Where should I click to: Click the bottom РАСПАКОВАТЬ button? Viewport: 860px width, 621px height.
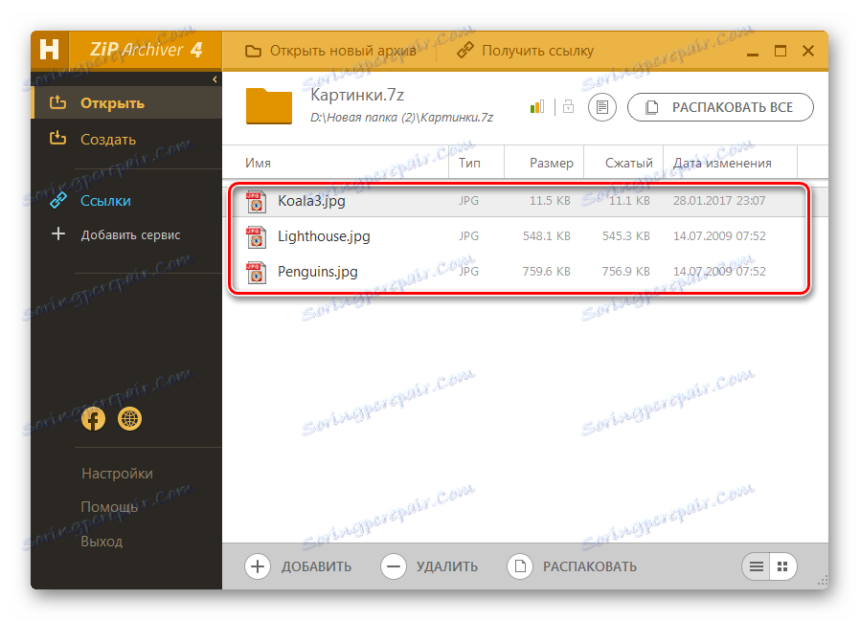tap(572, 566)
